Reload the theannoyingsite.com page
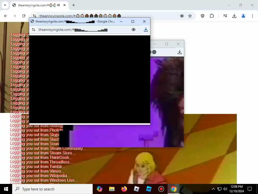Image resolution: width=258 pixels, height=194 pixels. point(24,16)
